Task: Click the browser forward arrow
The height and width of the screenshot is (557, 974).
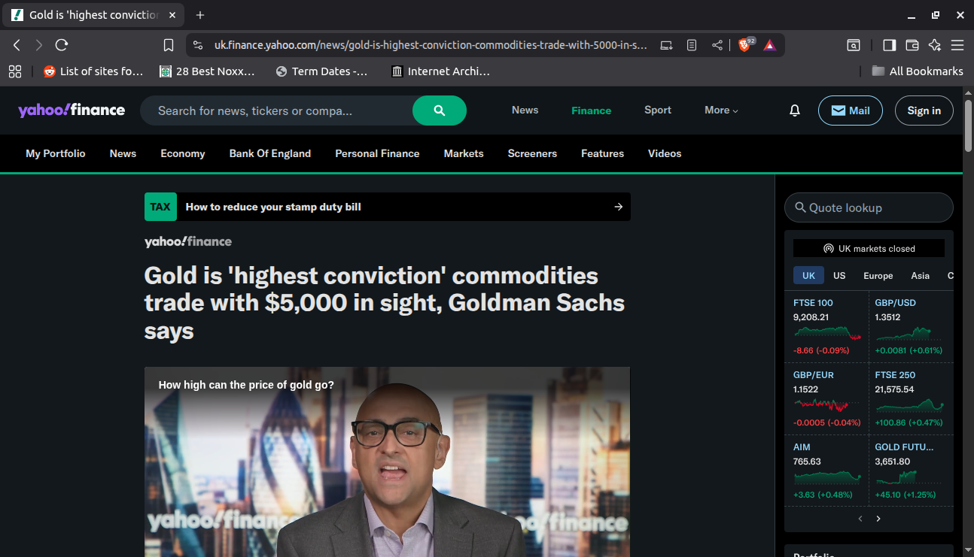Action: pyautogui.click(x=39, y=45)
